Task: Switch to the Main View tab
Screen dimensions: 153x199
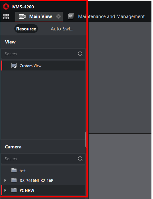Action: pos(39,16)
